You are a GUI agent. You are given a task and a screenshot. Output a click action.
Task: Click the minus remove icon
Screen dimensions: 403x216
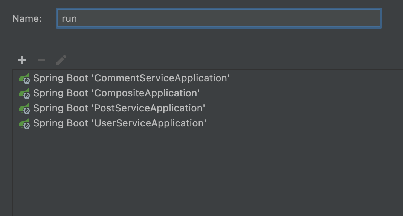(x=41, y=60)
